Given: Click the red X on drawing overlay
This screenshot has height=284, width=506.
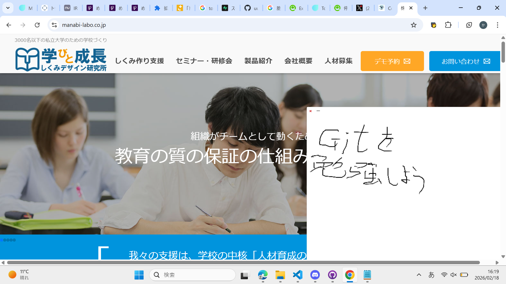Looking at the screenshot, I should 311,111.
